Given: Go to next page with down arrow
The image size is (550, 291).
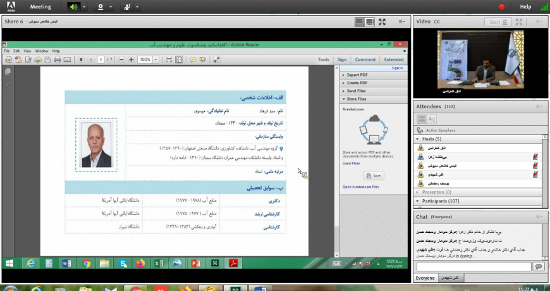Looking at the screenshot, I should point(91,59).
